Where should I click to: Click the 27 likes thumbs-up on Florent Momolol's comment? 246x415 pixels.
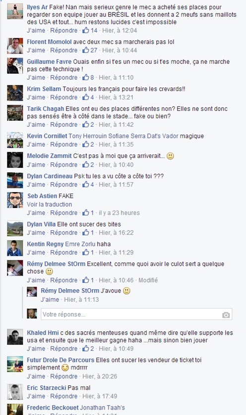point(86,50)
